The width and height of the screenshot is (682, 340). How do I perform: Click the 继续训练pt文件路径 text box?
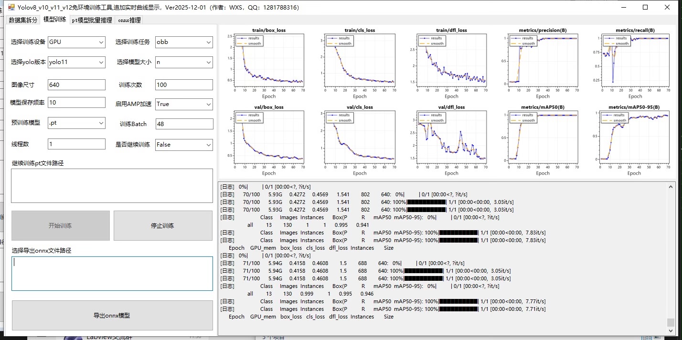(112, 185)
